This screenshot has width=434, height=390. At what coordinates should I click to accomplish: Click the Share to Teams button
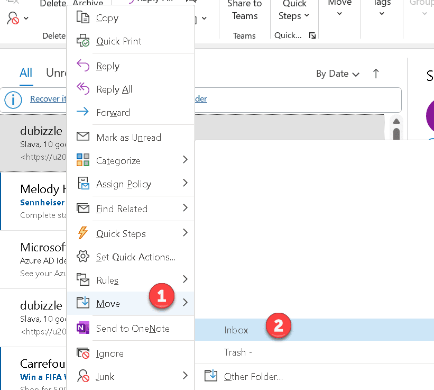(244, 10)
